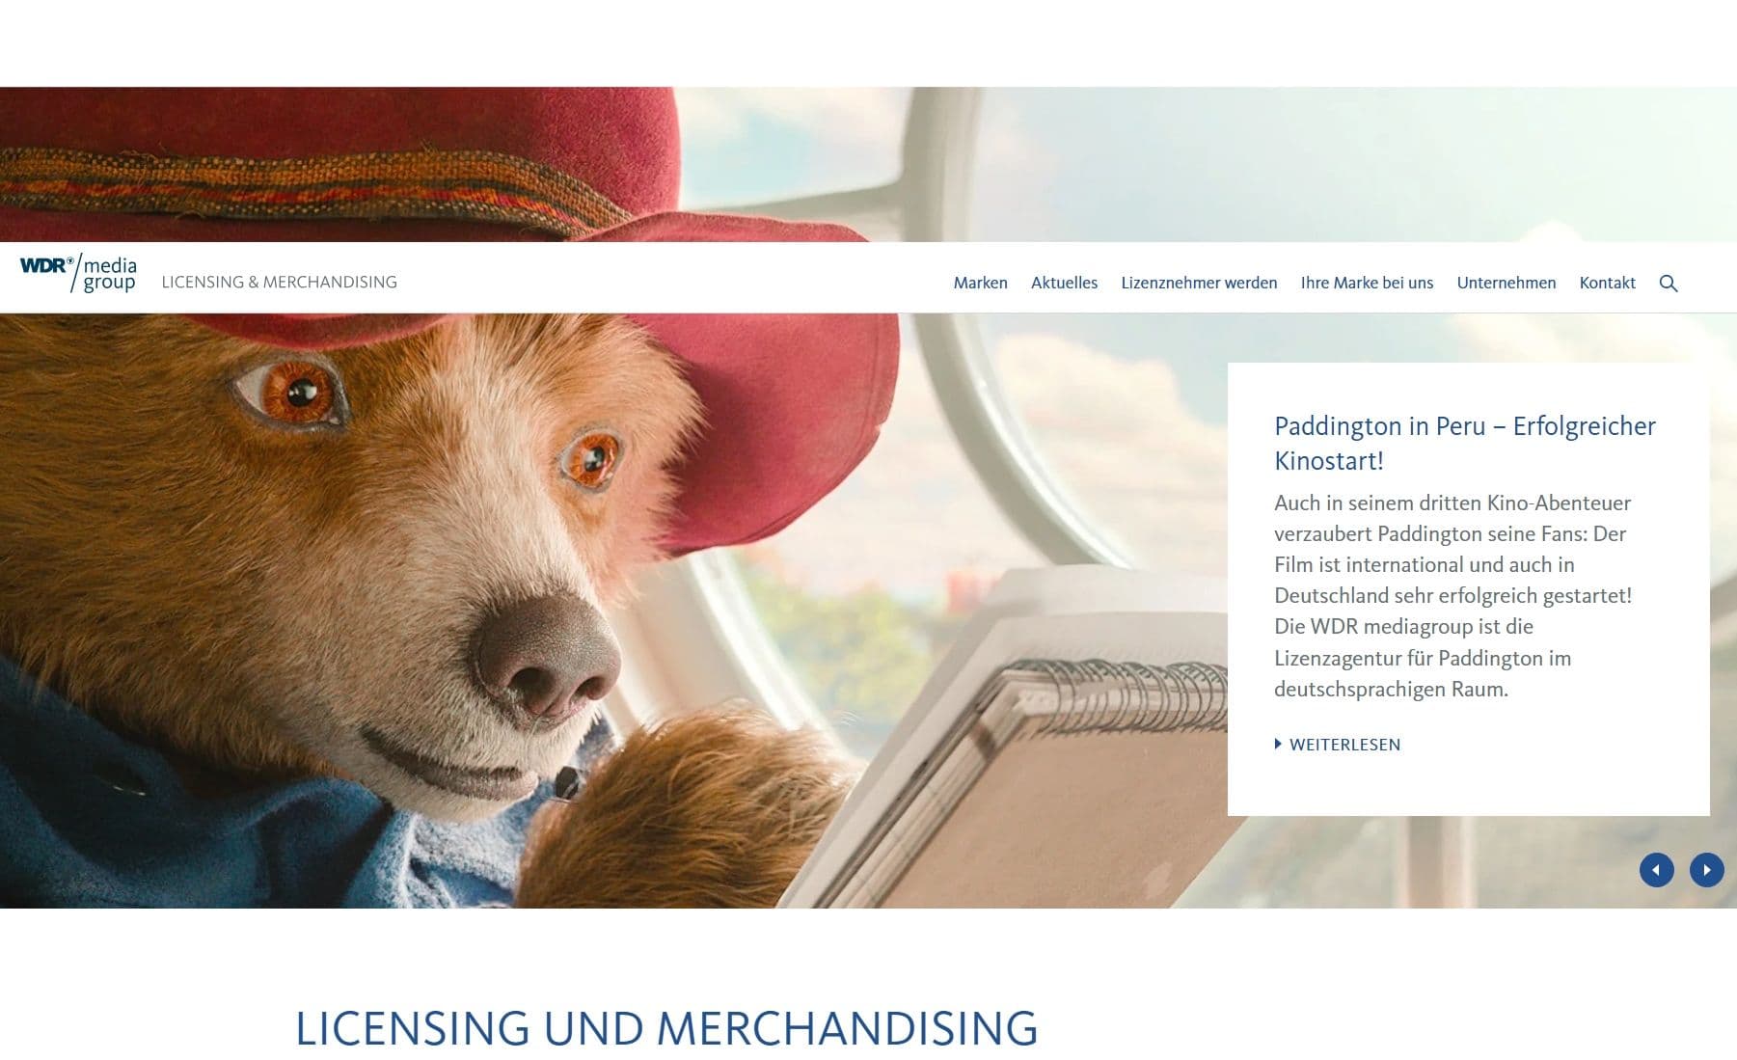Viewport: 1737px width, 1060px height.
Task: Click LICENSING & MERCHANDISING header text
Action: (x=279, y=282)
